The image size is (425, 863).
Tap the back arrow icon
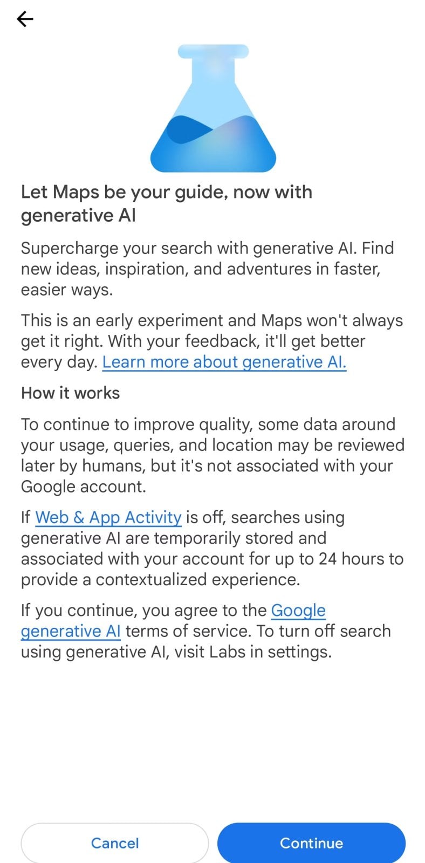point(25,19)
